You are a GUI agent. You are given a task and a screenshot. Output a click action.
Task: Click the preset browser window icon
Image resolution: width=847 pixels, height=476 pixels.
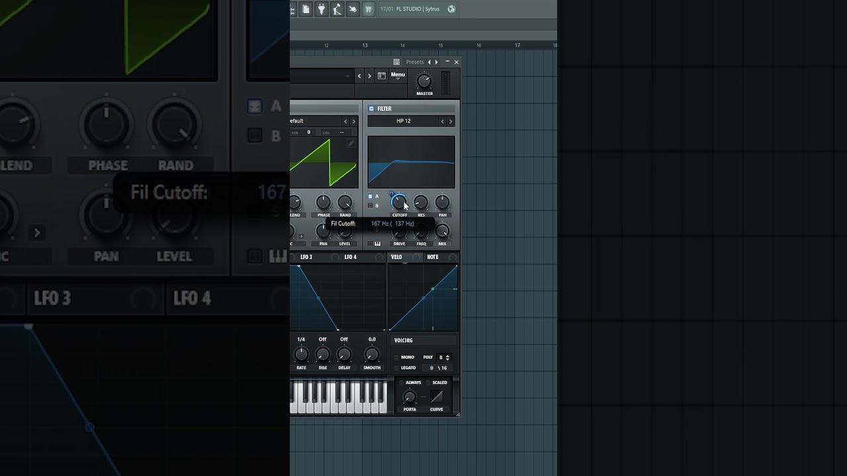coord(382,76)
